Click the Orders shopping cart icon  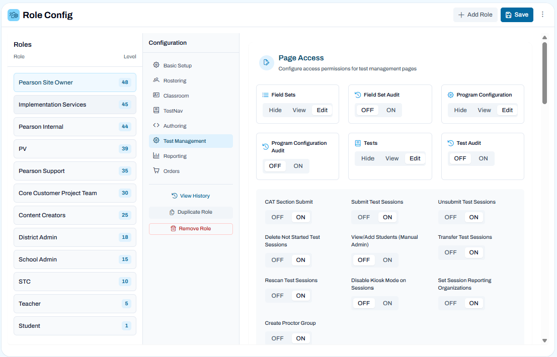coord(156,170)
